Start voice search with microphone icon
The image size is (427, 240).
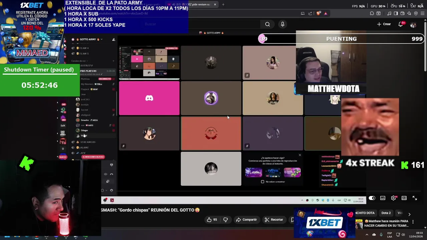pos(283,24)
